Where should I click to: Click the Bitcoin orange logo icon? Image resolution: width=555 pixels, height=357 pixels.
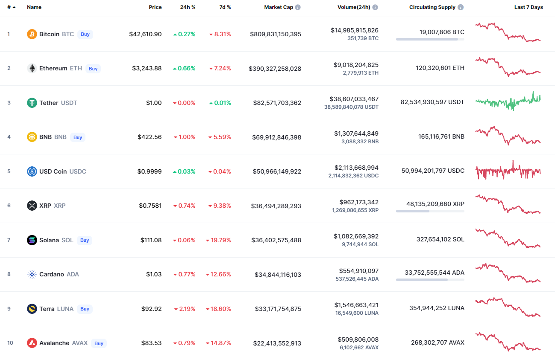click(32, 34)
